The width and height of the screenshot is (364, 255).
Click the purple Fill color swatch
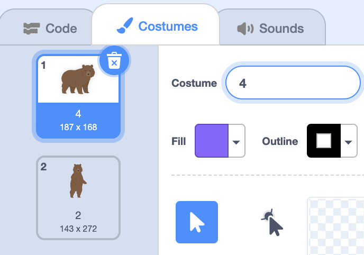tap(212, 141)
